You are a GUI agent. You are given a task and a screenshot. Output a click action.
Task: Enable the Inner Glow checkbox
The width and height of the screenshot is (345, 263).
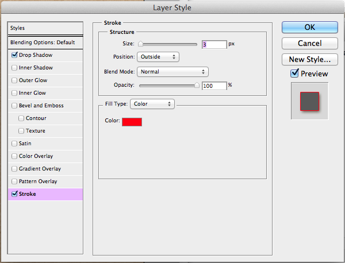click(14, 93)
